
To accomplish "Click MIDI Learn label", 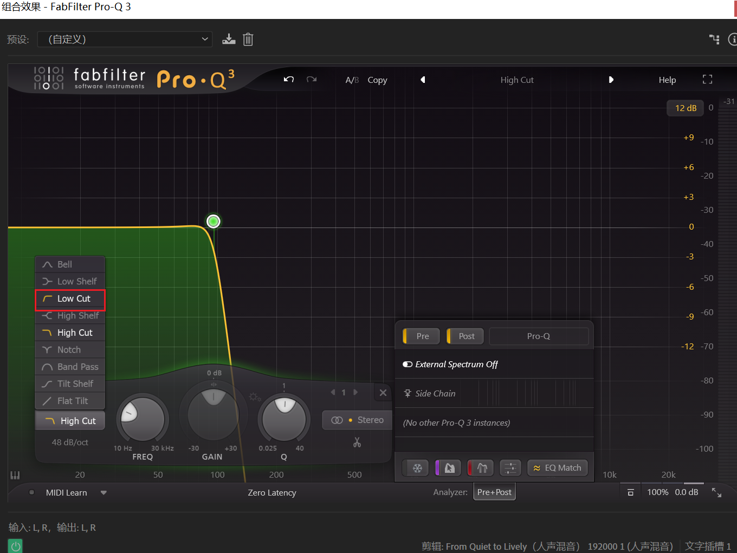I will click(66, 493).
